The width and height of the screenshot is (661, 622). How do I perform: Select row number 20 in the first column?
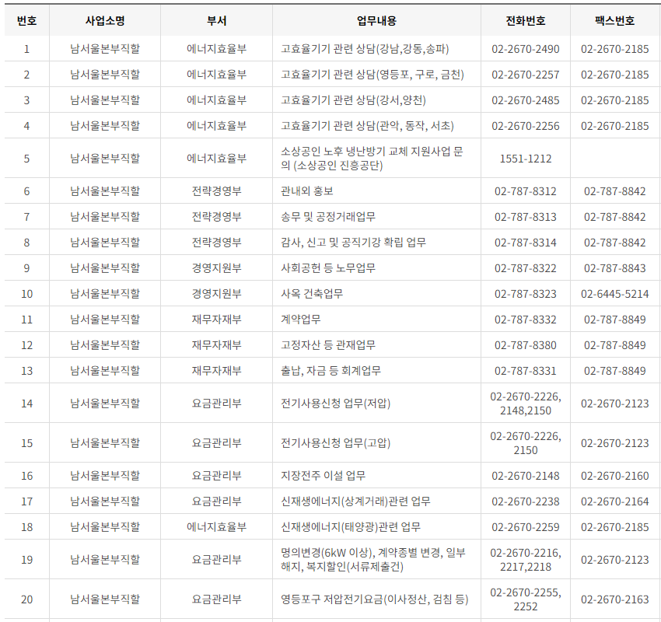(x=25, y=600)
